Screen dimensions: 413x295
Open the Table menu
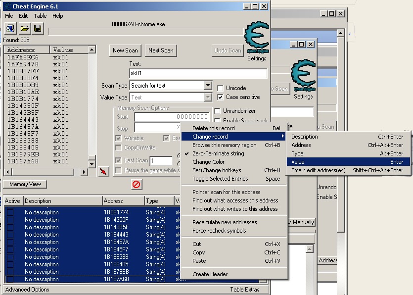click(40, 16)
